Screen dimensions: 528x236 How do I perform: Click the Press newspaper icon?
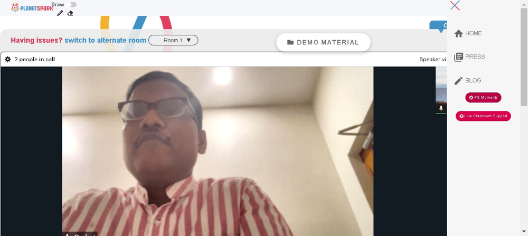pyautogui.click(x=459, y=57)
